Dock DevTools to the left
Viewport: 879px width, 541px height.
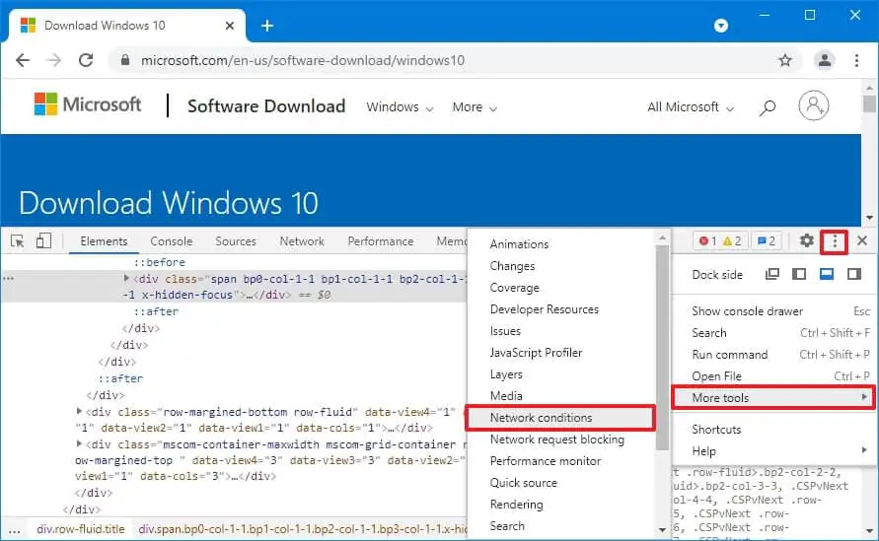[799, 274]
